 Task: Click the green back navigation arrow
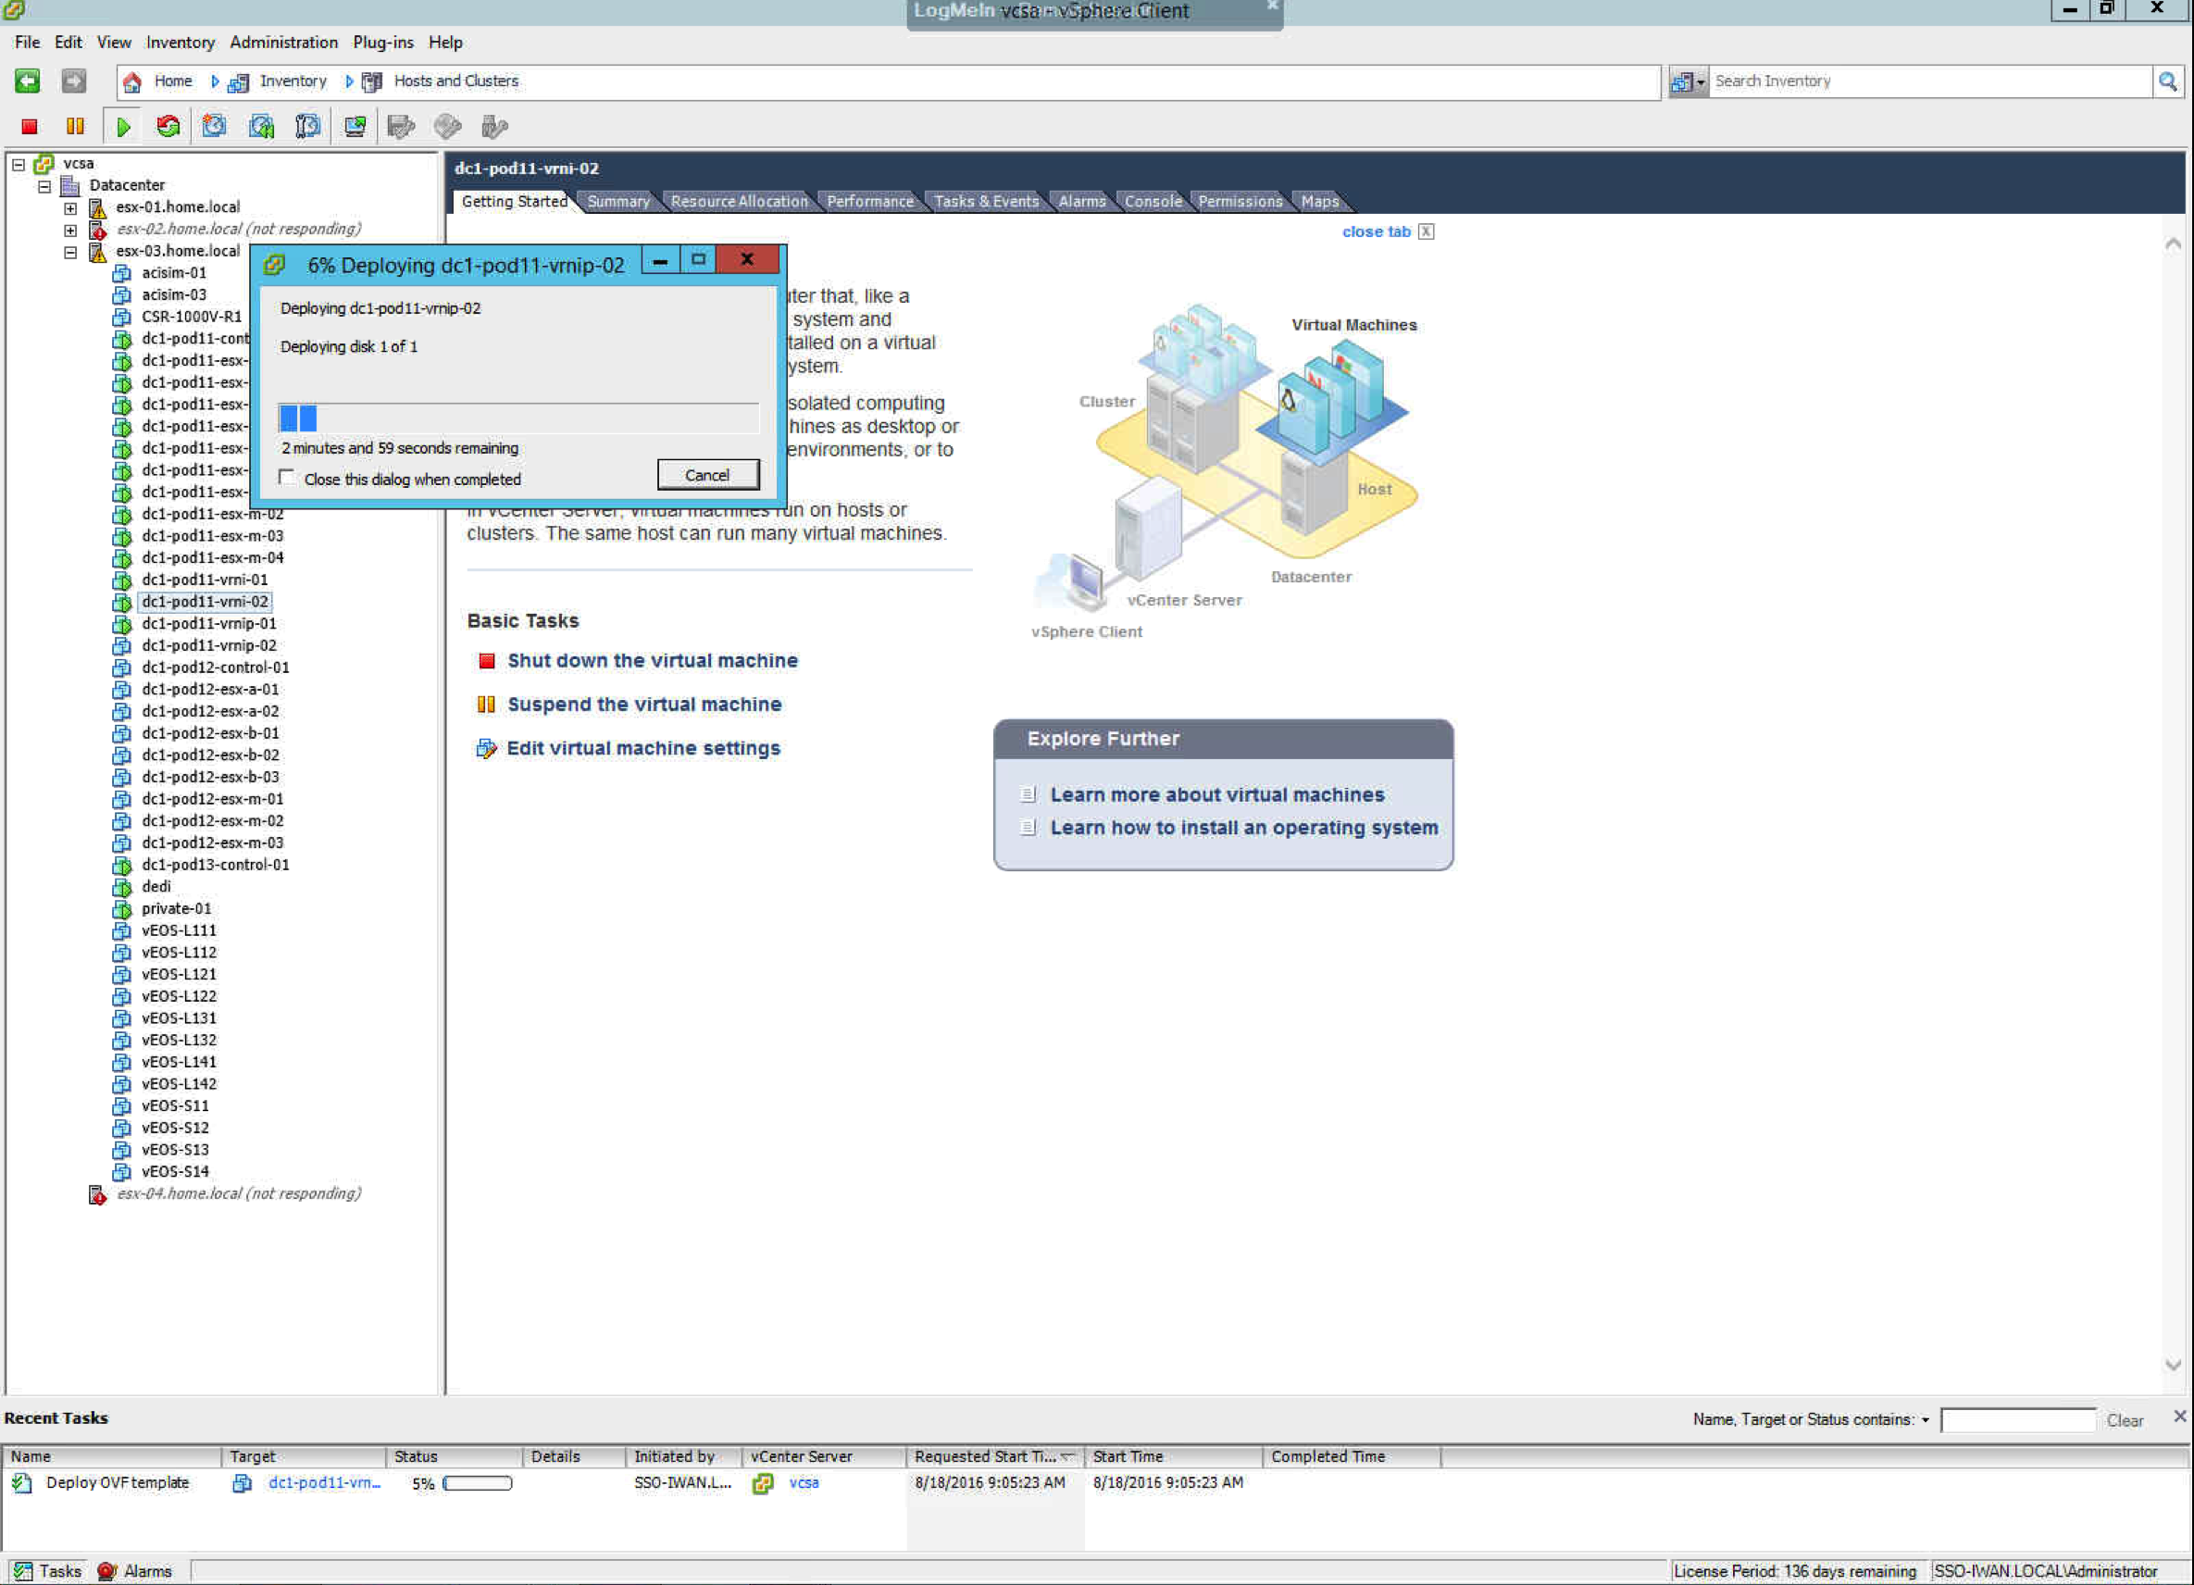click(x=27, y=81)
